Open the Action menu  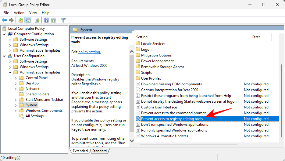[x=19, y=13]
